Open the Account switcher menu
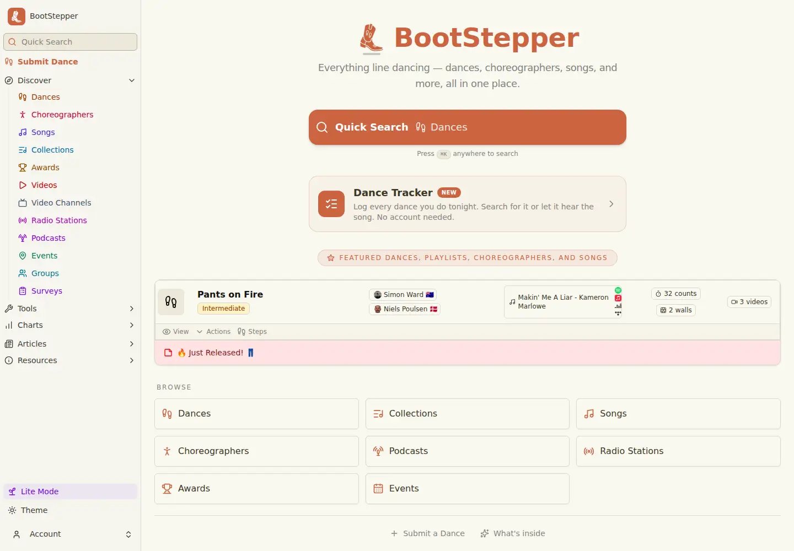The height and width of the screenshot is (551, 794). point(70,534)
